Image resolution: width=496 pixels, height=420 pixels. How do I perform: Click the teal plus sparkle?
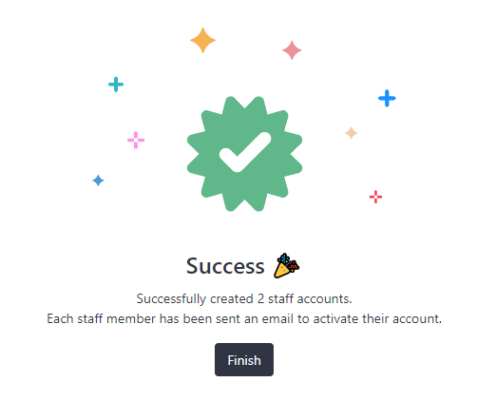coord(116,85)
